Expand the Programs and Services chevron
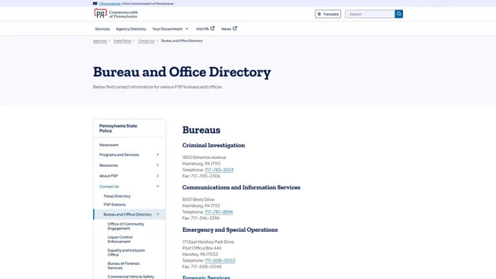 158,155
